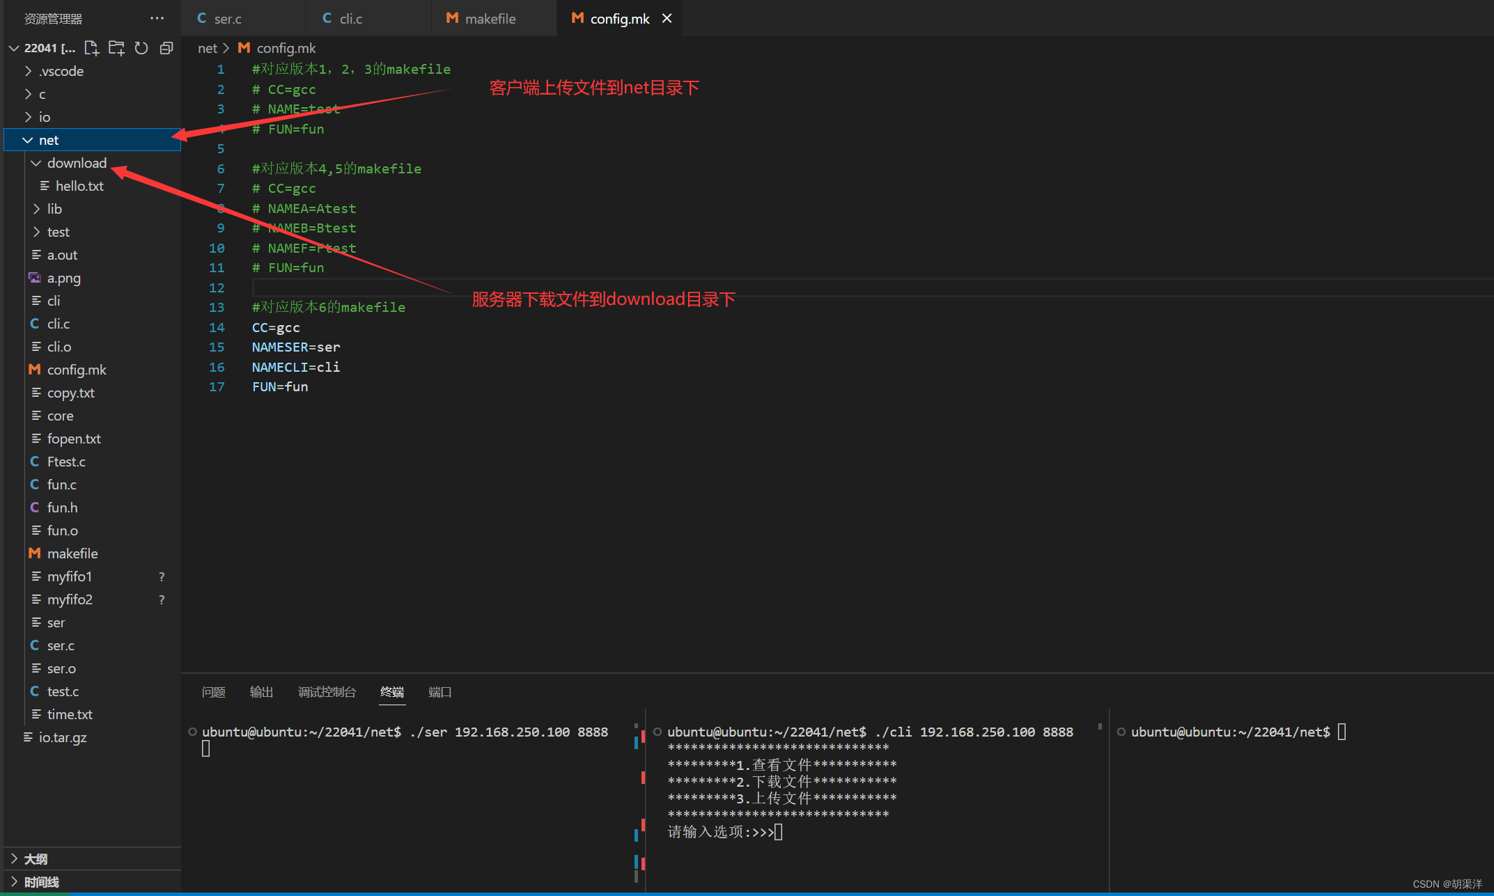
Task: Click the a.png image file icon
Action: (x=35, y=278)
